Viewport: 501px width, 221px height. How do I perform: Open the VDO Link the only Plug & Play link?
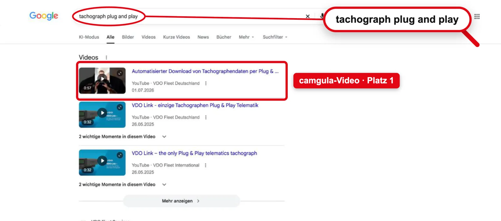tap(194, 153)
